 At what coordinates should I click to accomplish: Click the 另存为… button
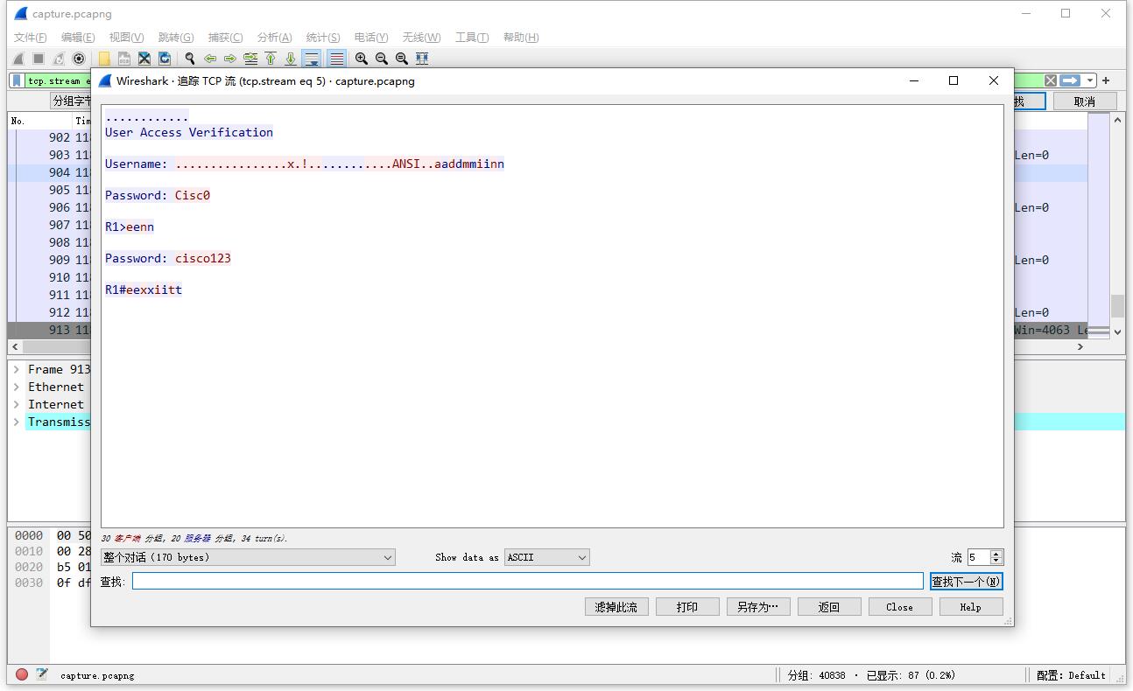[x=758, y=607]
